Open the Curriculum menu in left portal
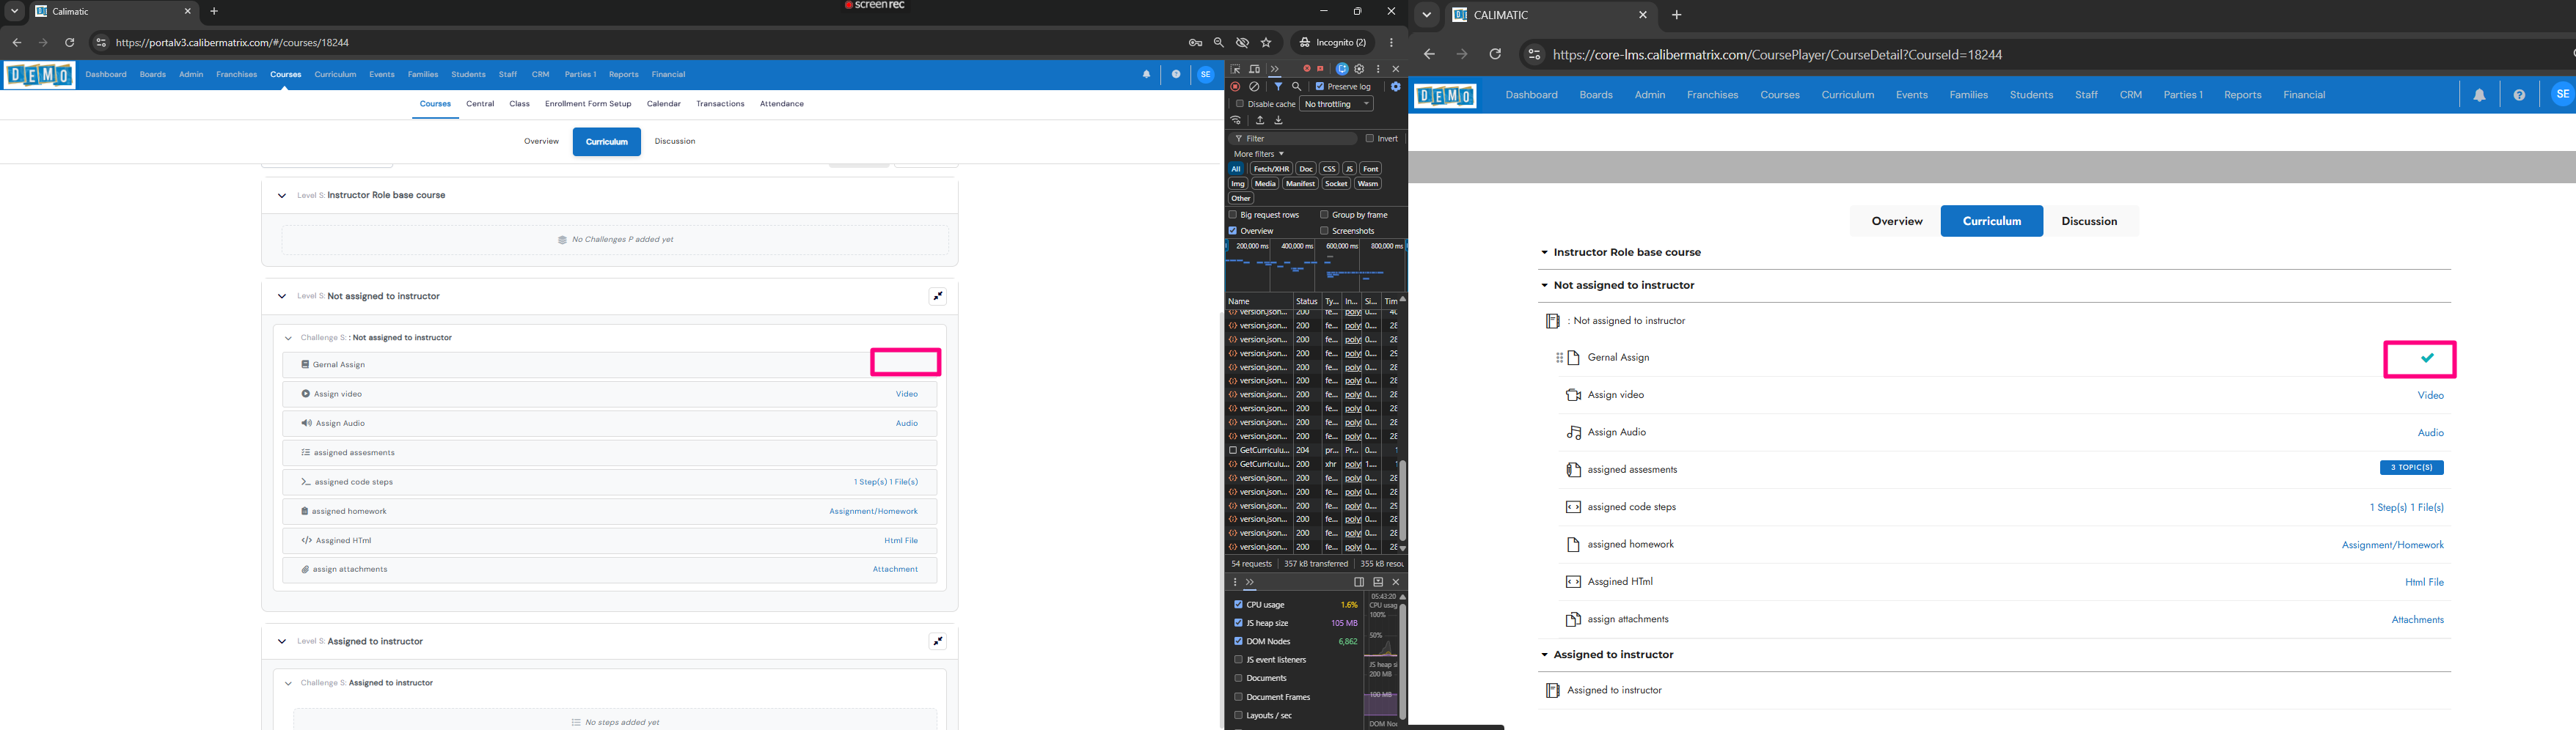Image resolution: width=2576 pixels, height=730 pixels. (x=335, y=75)
